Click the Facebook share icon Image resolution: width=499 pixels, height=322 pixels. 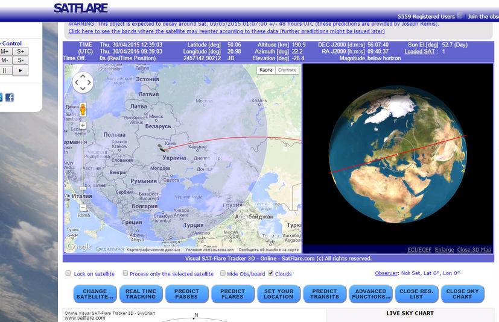[10, 97]
